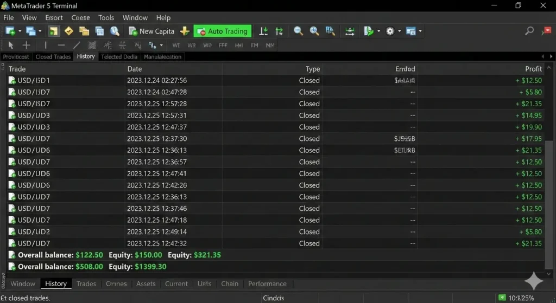Viewport: 556px width, 303px height.
Task: Select the crosshatch drawing tool icon
Action: [x=92, y=46]
